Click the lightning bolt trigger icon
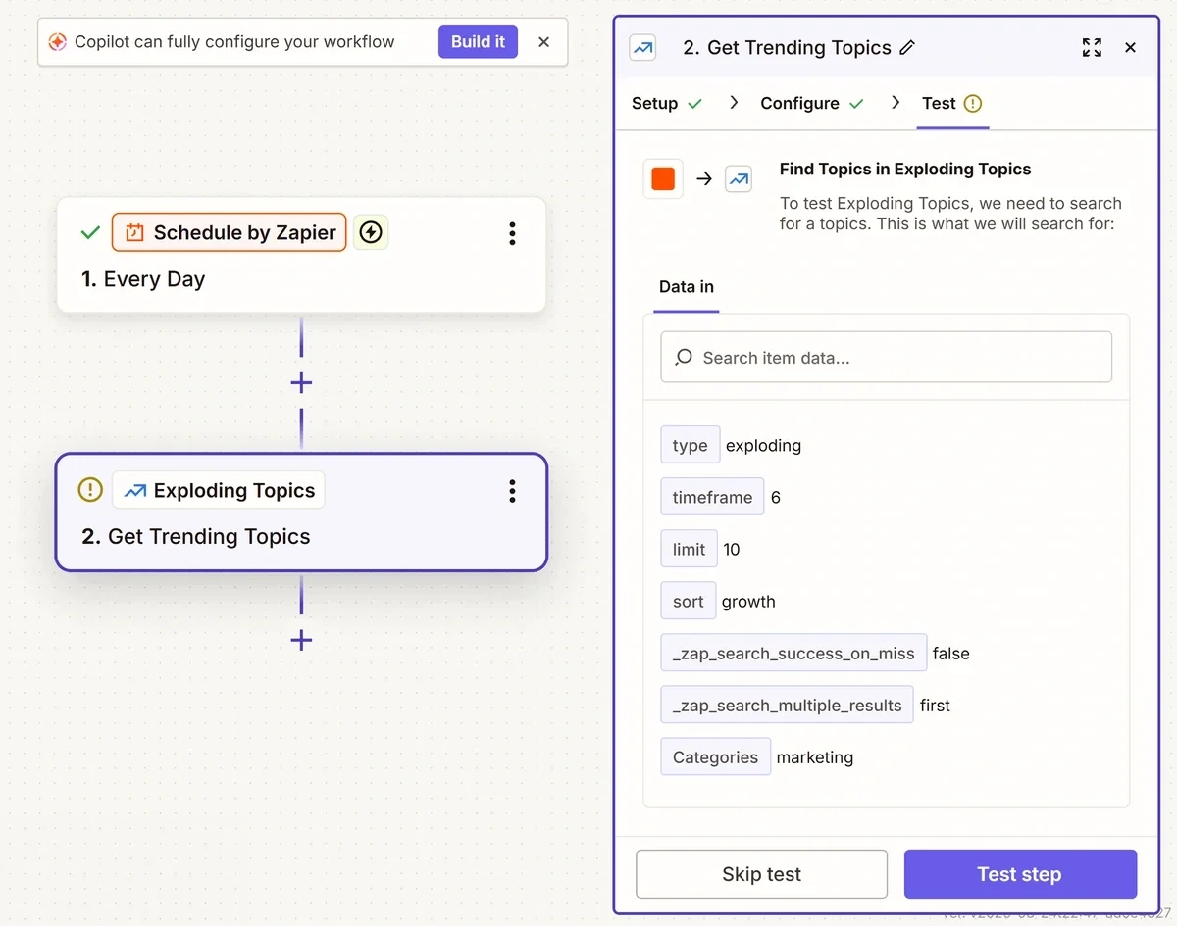Viewport: 1177px width, 926px height. (x=371, y=232)
